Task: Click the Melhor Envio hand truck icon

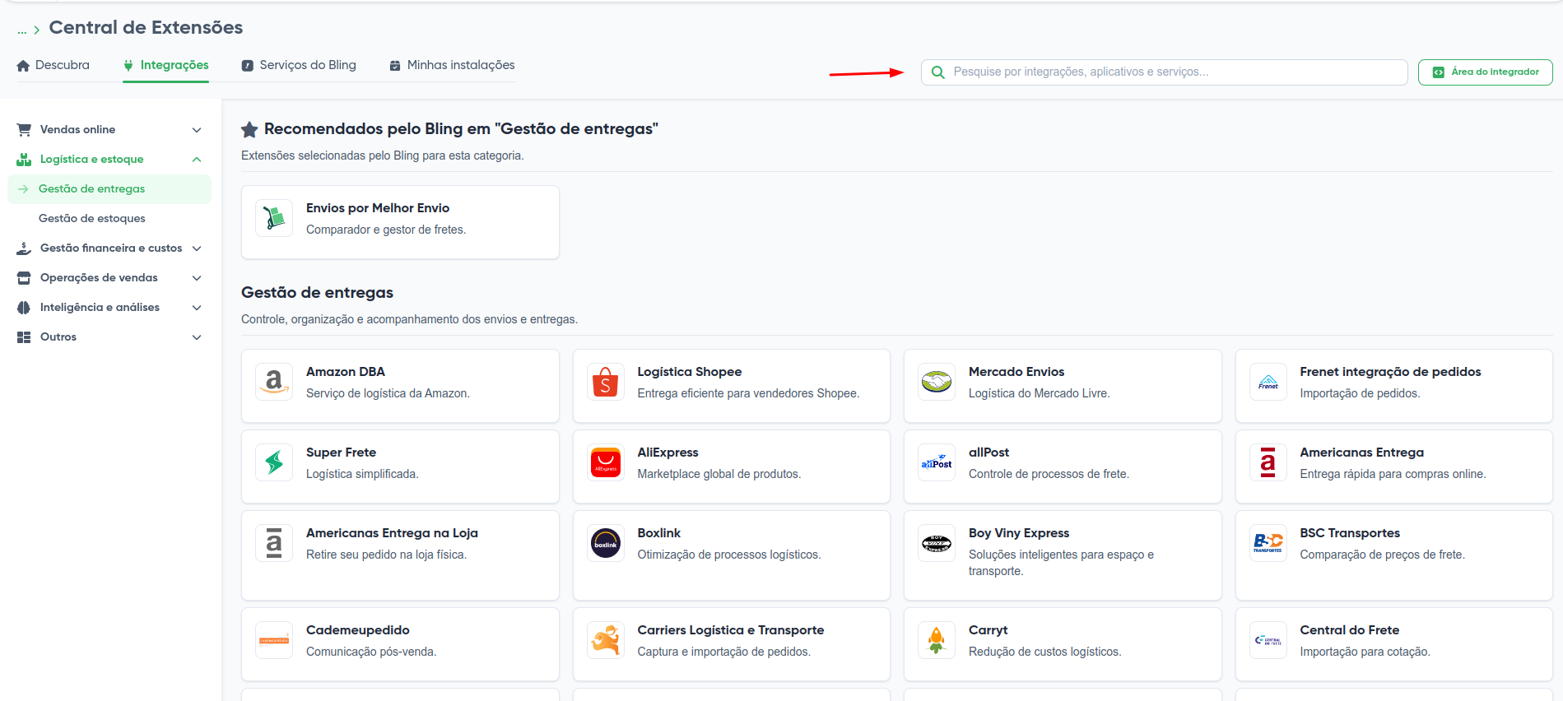Action: tap(274, 218)
